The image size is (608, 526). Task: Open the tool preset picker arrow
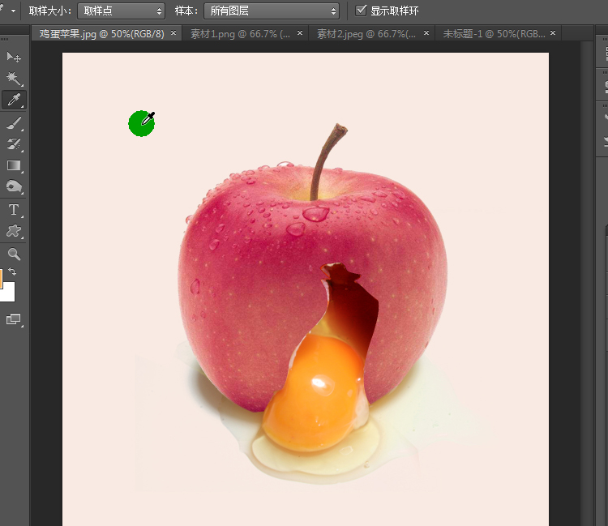(13, 11)
